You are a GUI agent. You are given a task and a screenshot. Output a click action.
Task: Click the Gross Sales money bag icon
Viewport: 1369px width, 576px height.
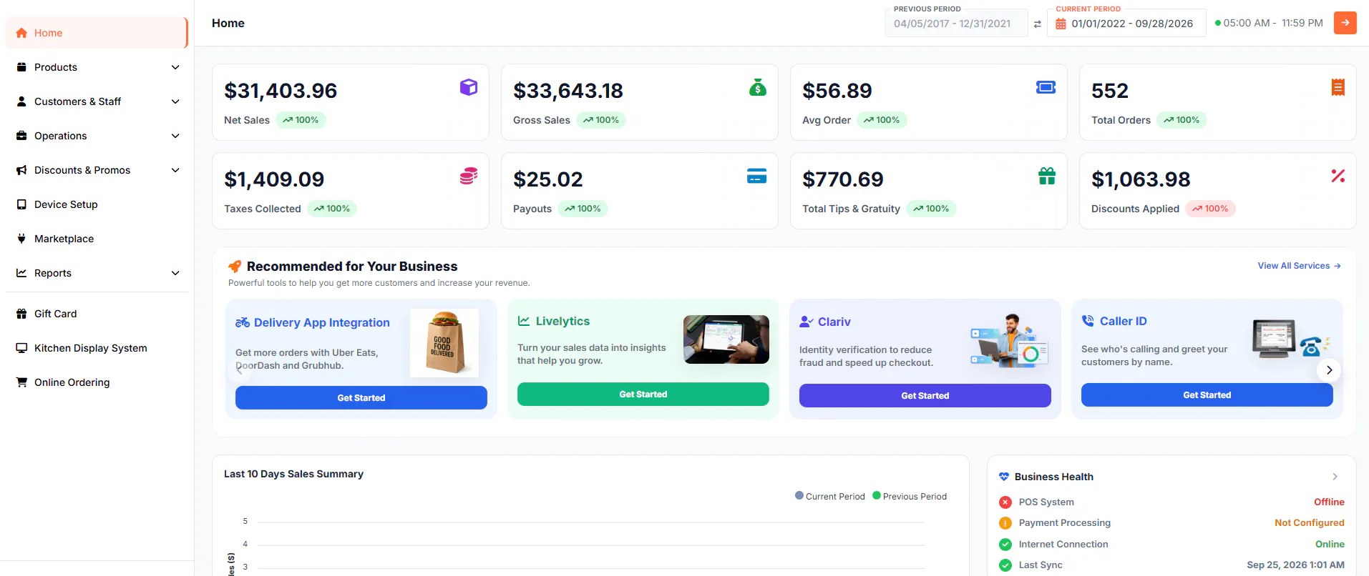[x=758, y=87]
